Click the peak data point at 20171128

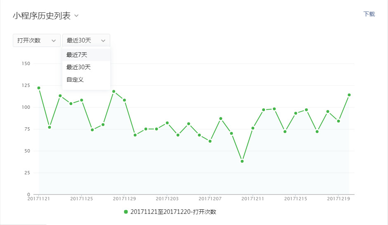click(x=114, y=91)
